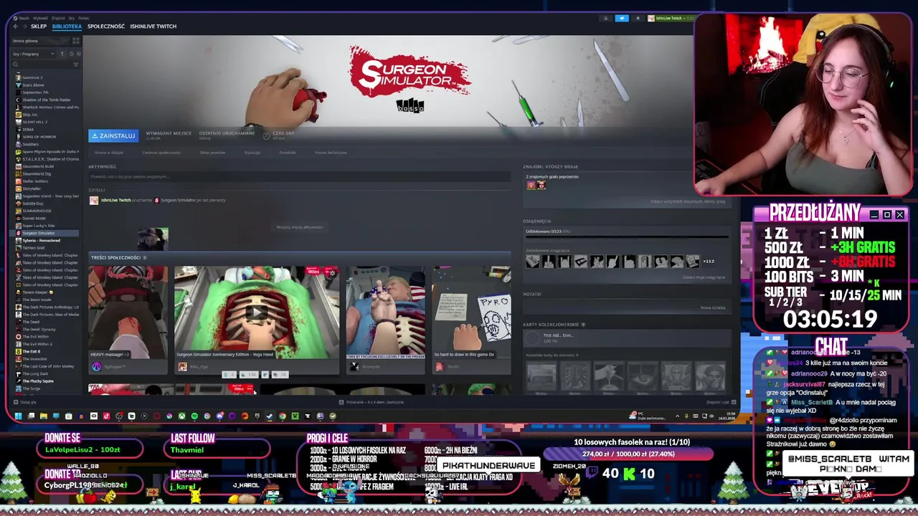Open the Treści społeczności help icon
The height and width of the screenshot is (516, 918).
coord(145,257)
